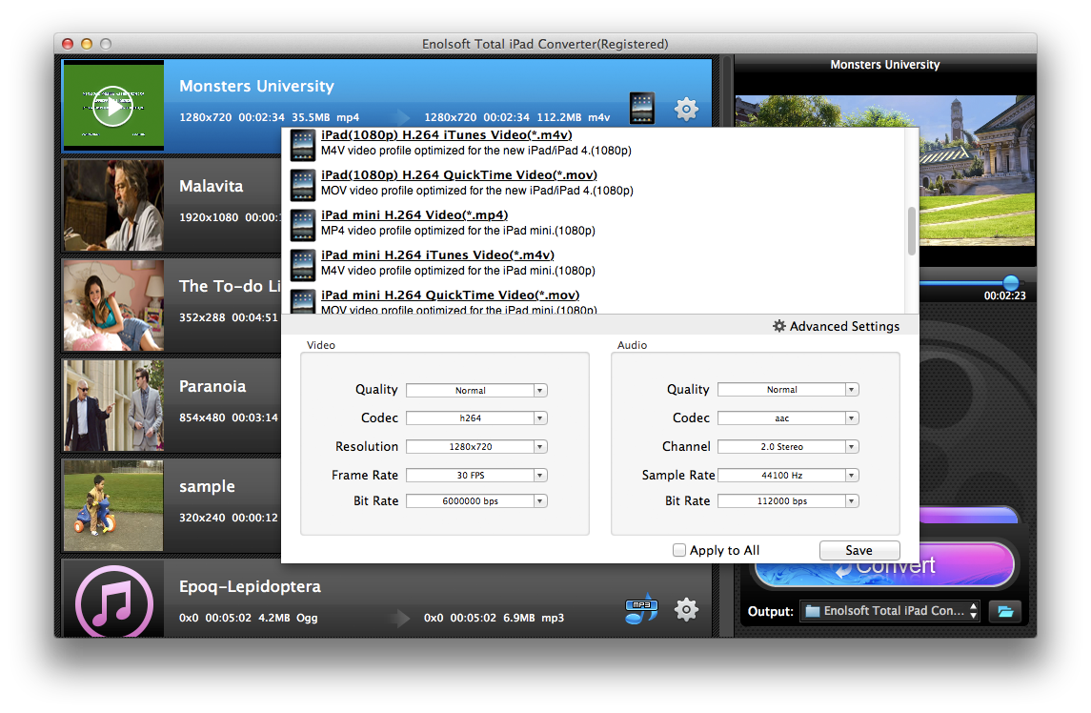Open settings gear for Monsters University

tap(686, 109)
